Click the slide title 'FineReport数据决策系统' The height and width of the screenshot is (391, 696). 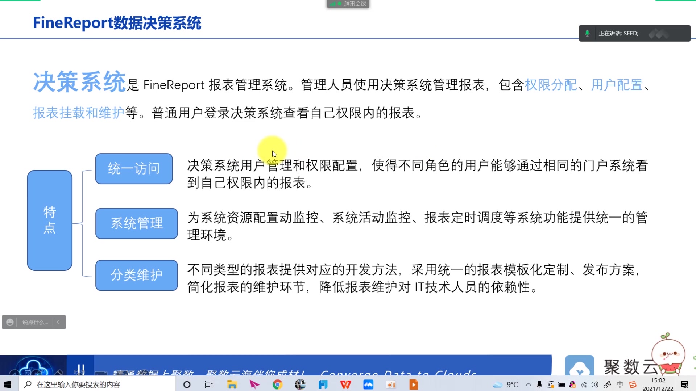[x=117, y=23]
